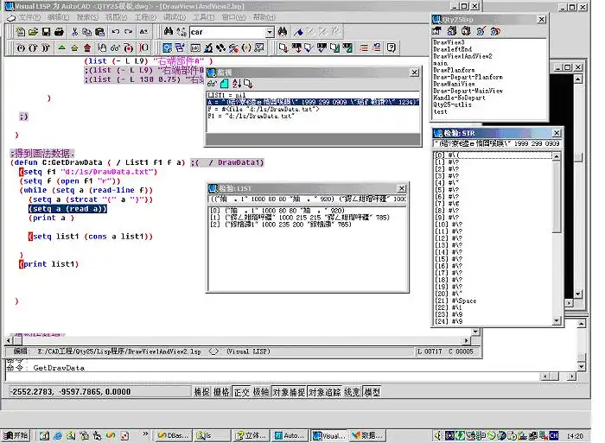Open the 文件 File menu
Image resolution: width=605 pixels, height=443 pixels.
(x=29, y=17)
